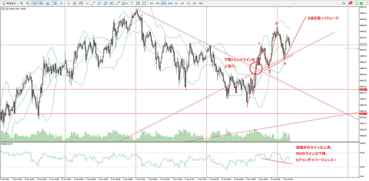Select the horizontal line drawing tool
This screenshot has width=369, height=181.
(x=87, y=3)
